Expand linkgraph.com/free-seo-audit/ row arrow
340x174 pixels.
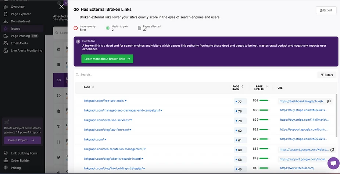(x=126, y=101)
